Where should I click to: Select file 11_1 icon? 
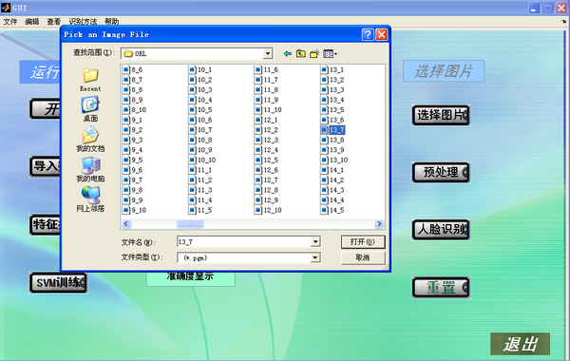point(192,170)
